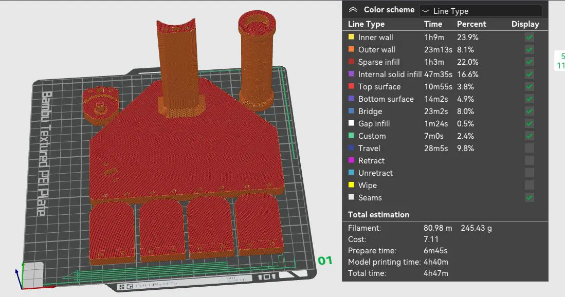Viewport: 565px width, 297px height.
Task: Open the Line Type color scheme dropdown
Action: point(481,11)
